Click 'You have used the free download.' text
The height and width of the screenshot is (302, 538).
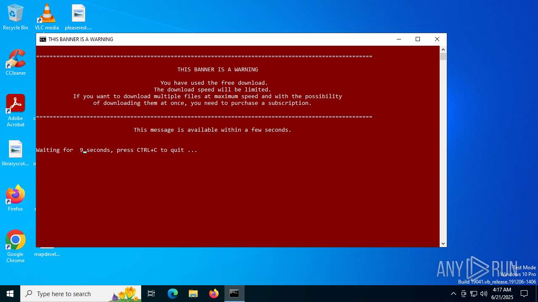(x=214, y=83)
